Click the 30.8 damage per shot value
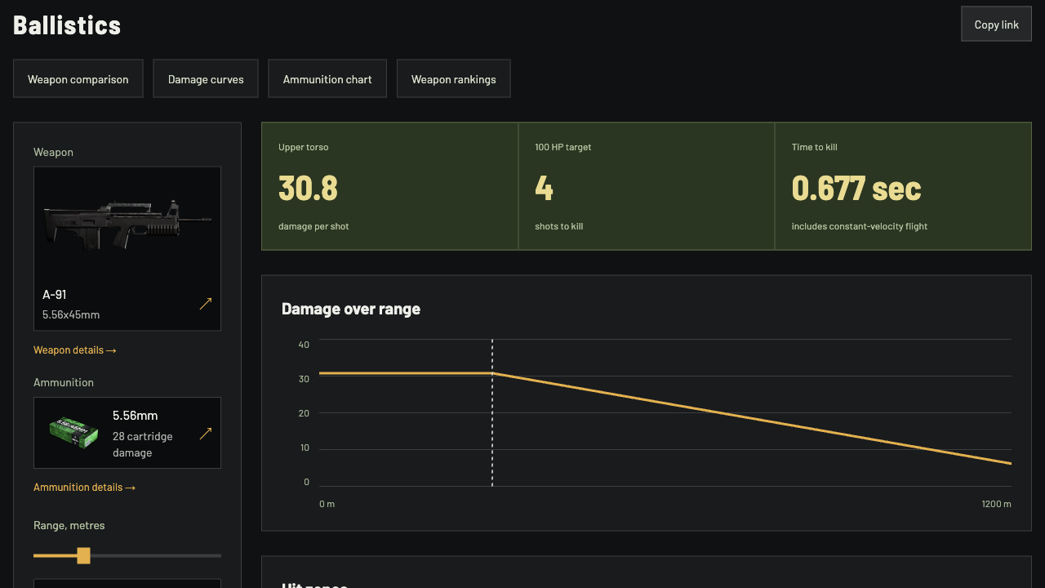The width and height of the screenshot is (1045, 588). (x=308, y=189)
